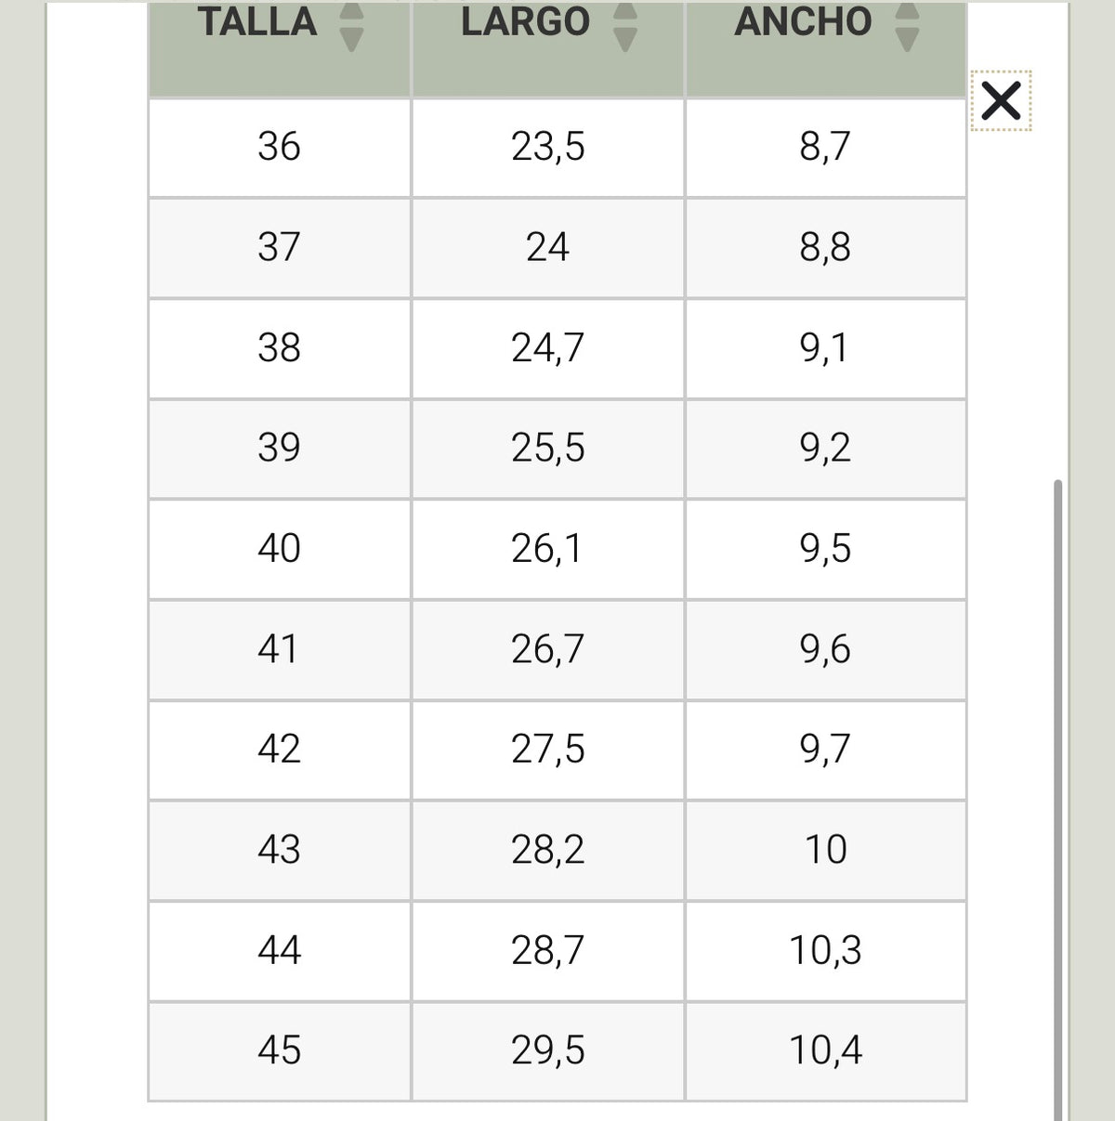Sort LARGO column descending arrow

pos(626,40)
